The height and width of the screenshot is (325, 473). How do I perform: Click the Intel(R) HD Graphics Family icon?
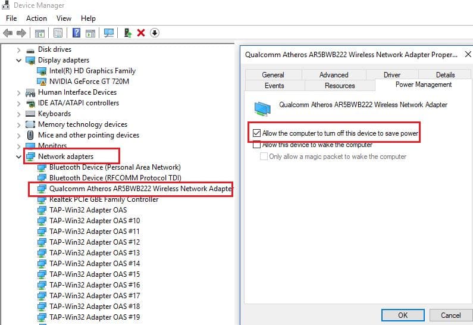pos(42,71)
